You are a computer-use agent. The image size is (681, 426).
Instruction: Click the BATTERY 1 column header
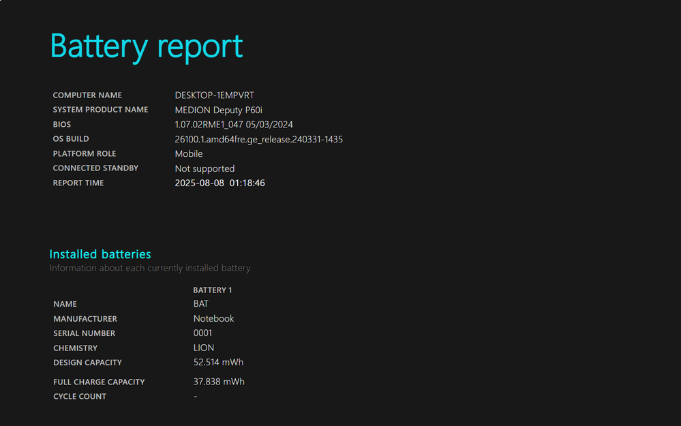[213, 290]
